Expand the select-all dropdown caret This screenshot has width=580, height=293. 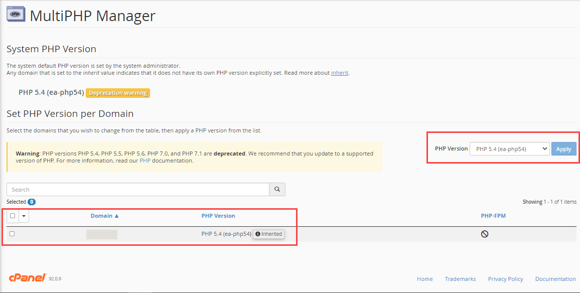(x=24, y=216)
